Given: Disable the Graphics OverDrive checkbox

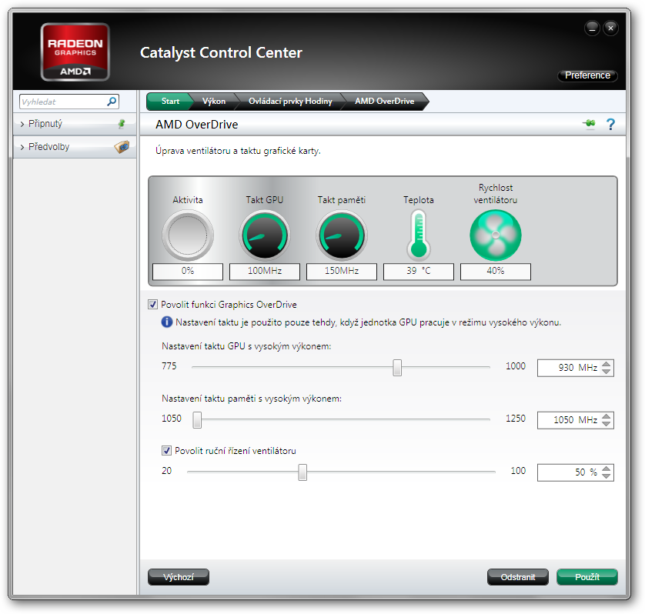Looking at the screenshot, I should pos(152,305).
